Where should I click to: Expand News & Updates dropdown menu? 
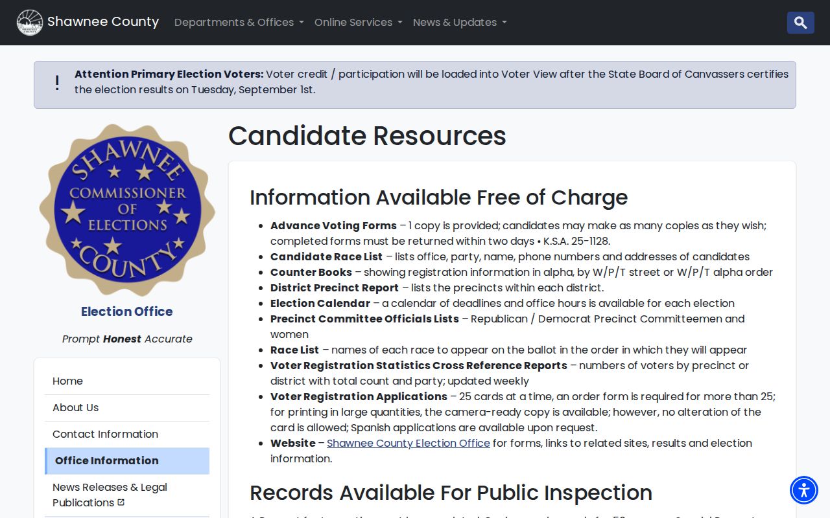click(x=460, y=23)
